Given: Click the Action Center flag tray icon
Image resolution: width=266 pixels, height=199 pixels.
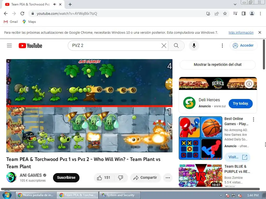Looking at the screenshot, I should tap(227, 195).
